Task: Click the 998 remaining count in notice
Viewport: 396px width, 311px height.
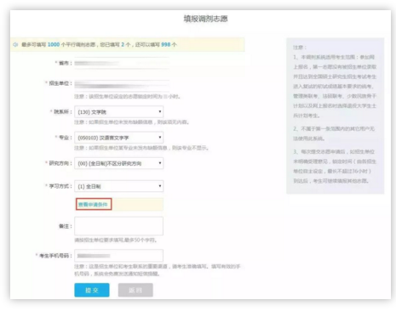Action: pos(166,44)
